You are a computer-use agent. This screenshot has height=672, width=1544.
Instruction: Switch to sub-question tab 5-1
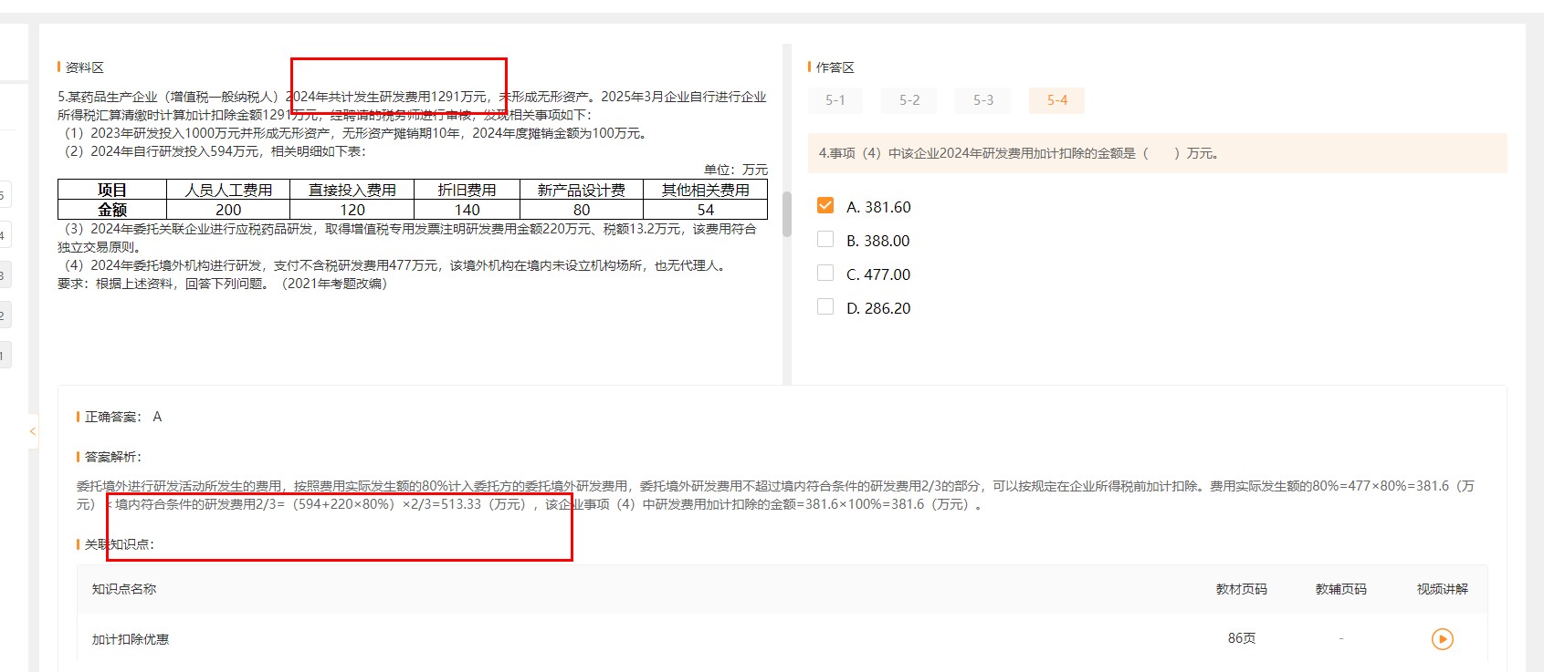tap(835, 100)
